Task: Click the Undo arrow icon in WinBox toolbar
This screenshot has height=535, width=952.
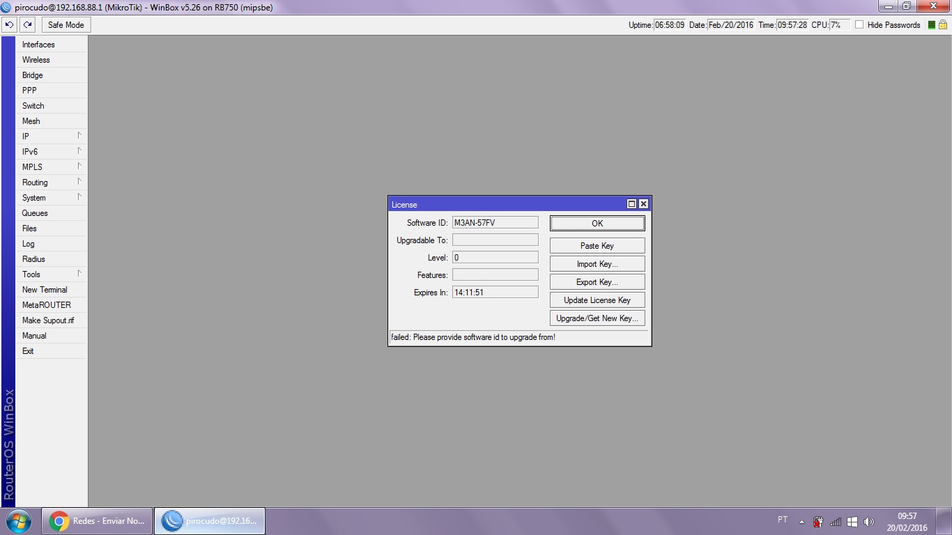Action: click(x=9, y=24)
